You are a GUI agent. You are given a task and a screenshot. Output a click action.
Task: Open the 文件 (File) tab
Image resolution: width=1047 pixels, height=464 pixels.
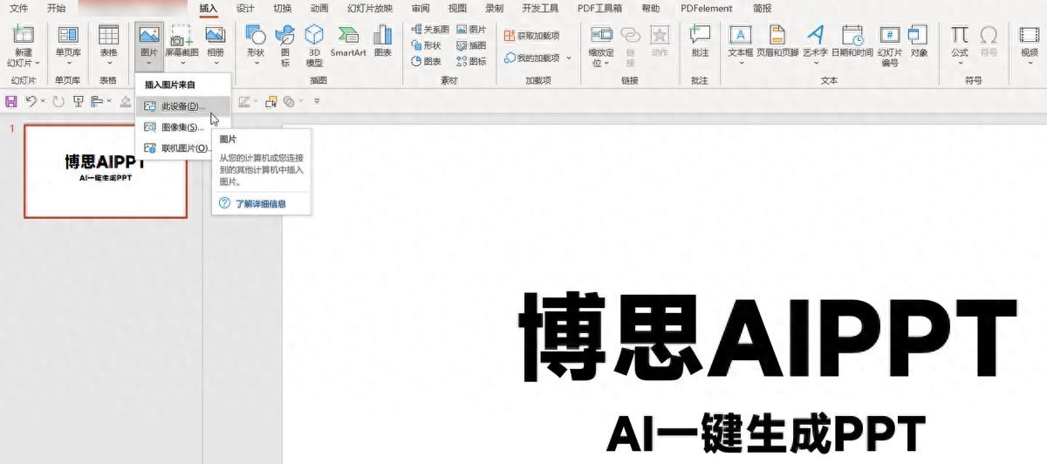click(x=20, y=8)
